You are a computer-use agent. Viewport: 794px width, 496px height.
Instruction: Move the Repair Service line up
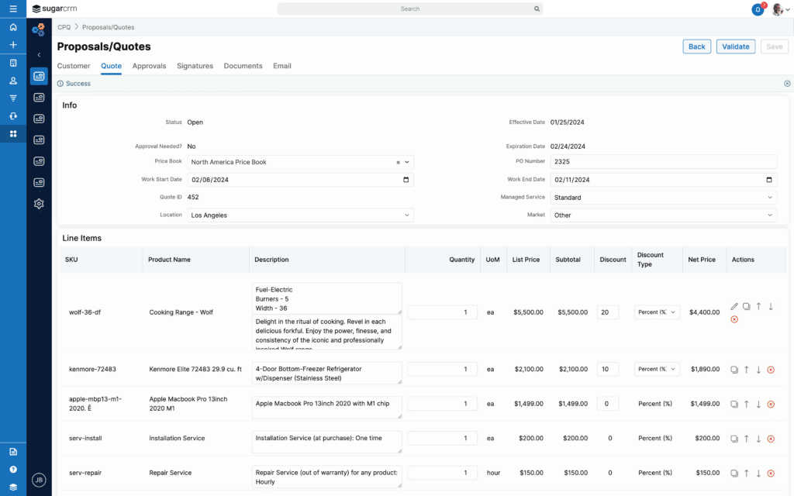747,474
